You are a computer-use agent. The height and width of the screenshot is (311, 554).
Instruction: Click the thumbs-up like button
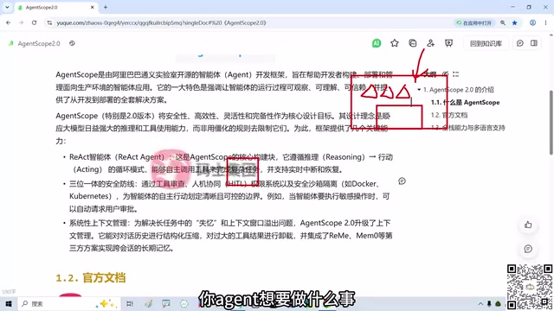[x=528, y=225]
